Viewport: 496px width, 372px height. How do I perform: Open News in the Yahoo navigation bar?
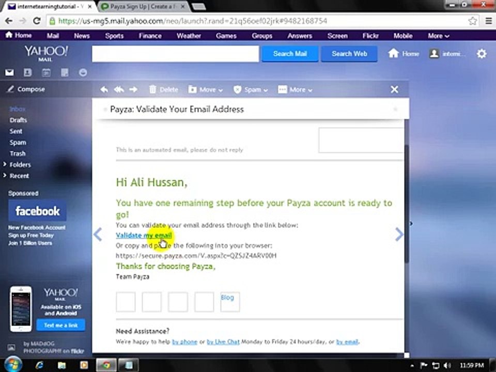click(x=82, y=36)
